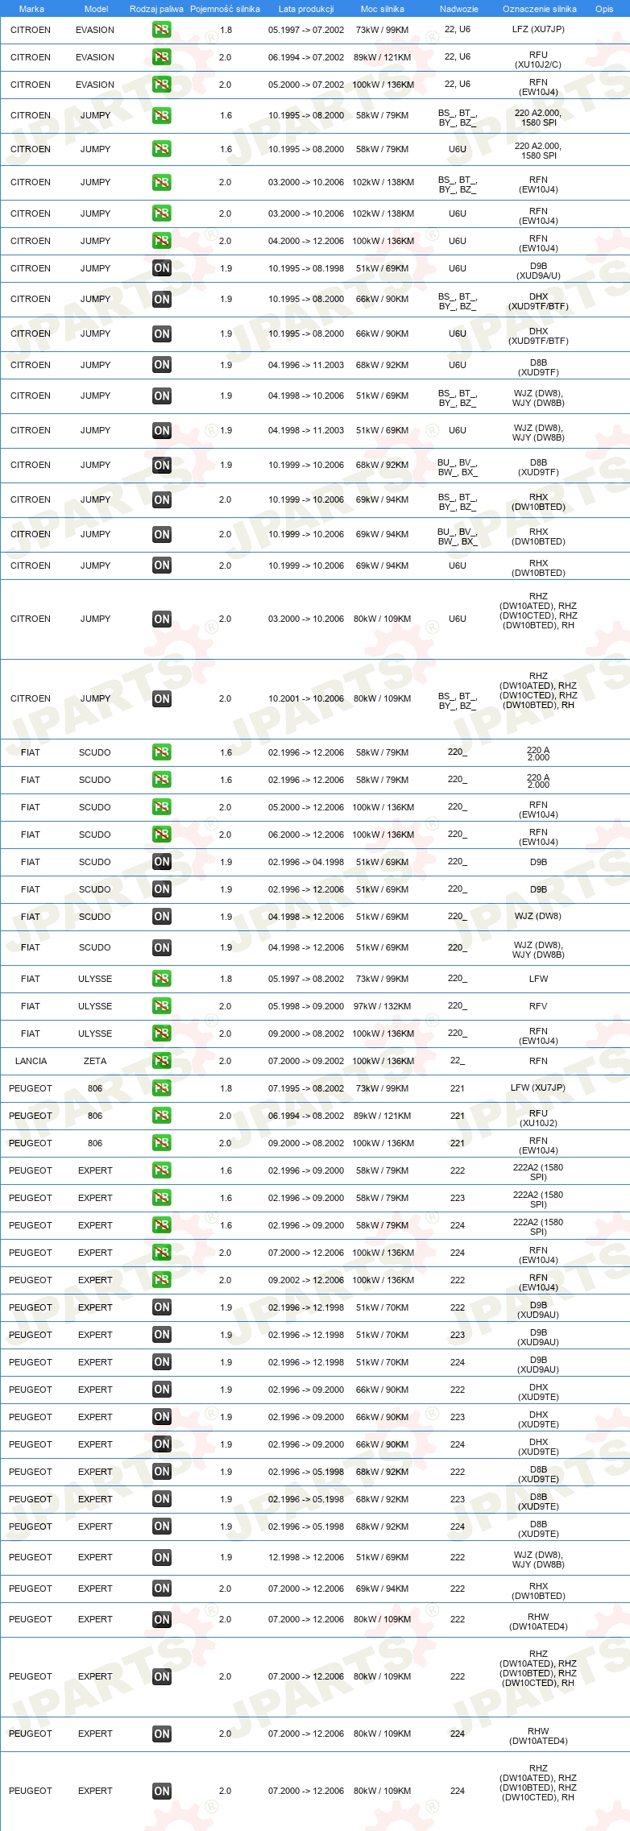Select the 97kW / 132KM power cell
630x1831 pixels.
[383, 1006]
